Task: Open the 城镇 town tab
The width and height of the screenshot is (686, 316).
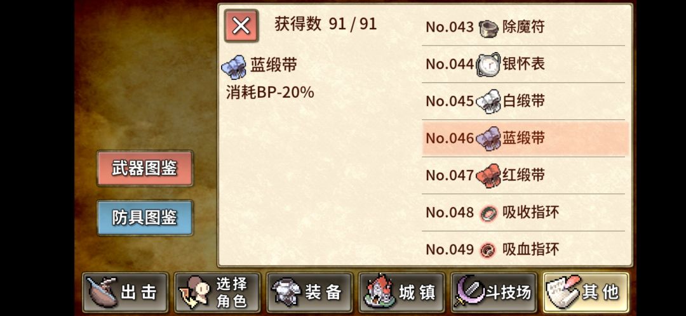Action: point(402,293)
